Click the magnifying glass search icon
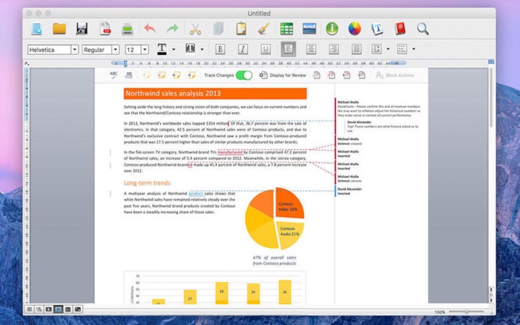The image size is (520, 325). pyautogui.click(x=422, y=29)
